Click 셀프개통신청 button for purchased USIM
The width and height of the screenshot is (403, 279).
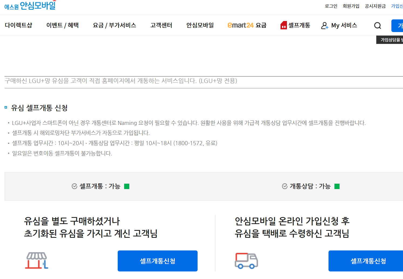[158, 261]
